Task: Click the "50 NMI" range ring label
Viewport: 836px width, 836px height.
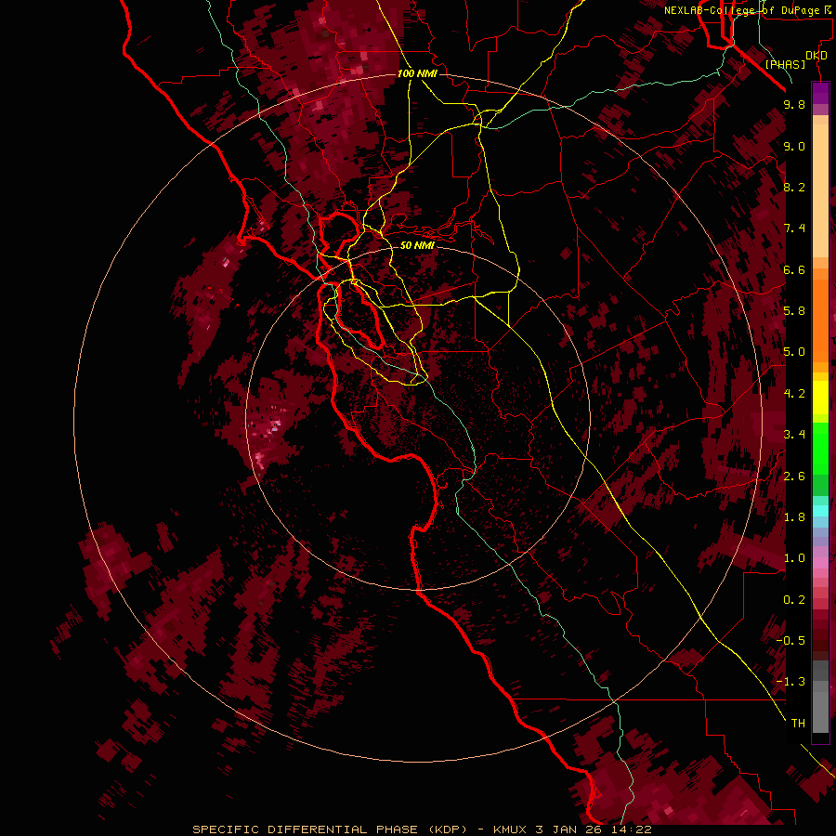Action: coord(417,245)
